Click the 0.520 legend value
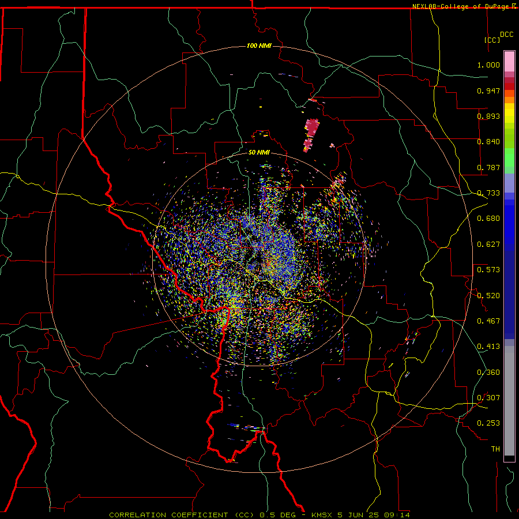519x519 pixels. (x=488, y=296)
